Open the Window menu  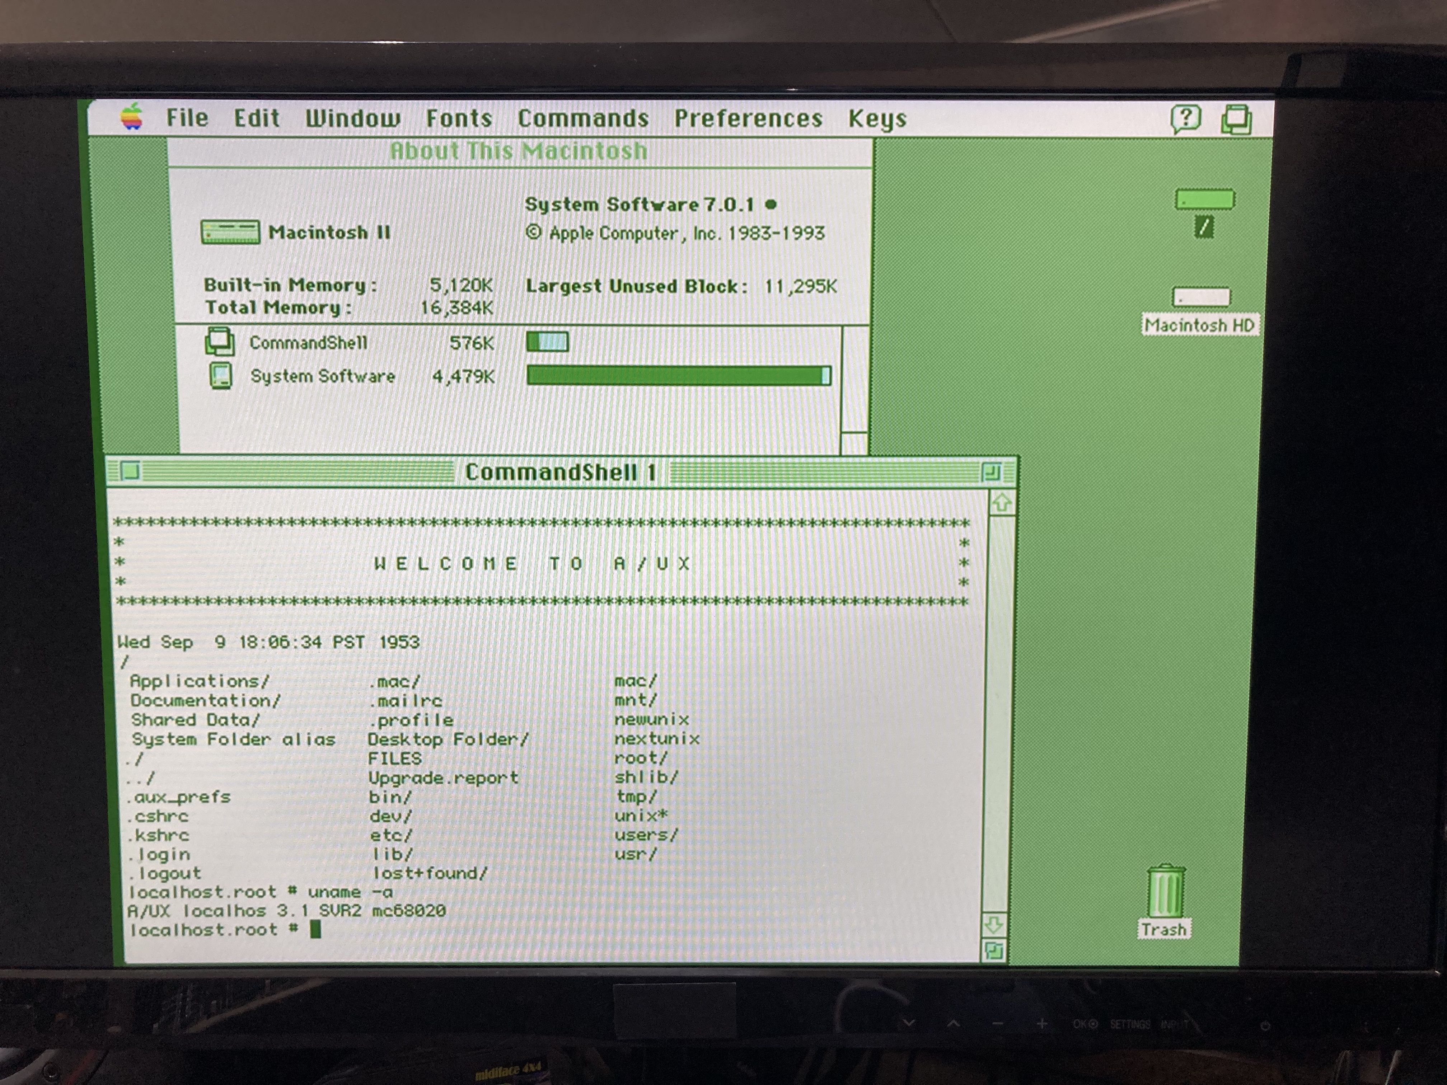pos(352,118)
